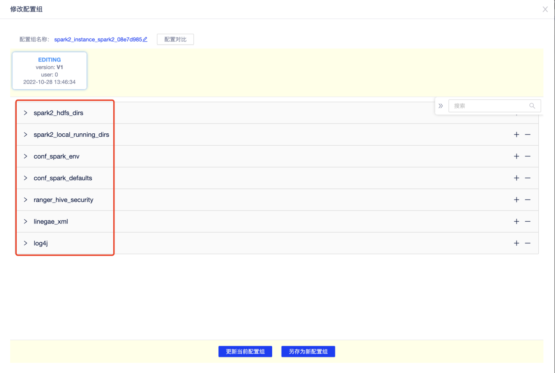Expand the conf_spark_env chevron
Image resolution: width=555 pixels, height=373 pixels.
click(25, 156)
